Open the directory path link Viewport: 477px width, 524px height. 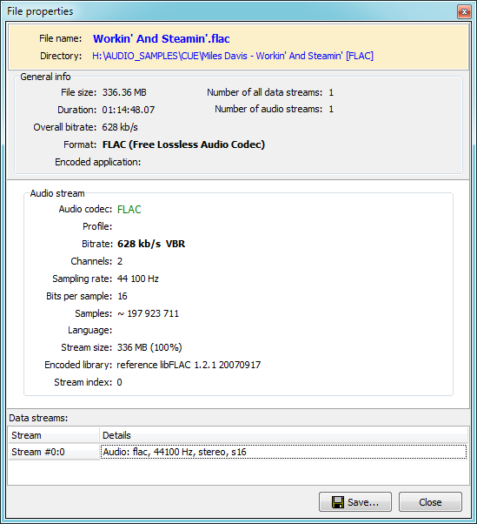coord(233,56)
